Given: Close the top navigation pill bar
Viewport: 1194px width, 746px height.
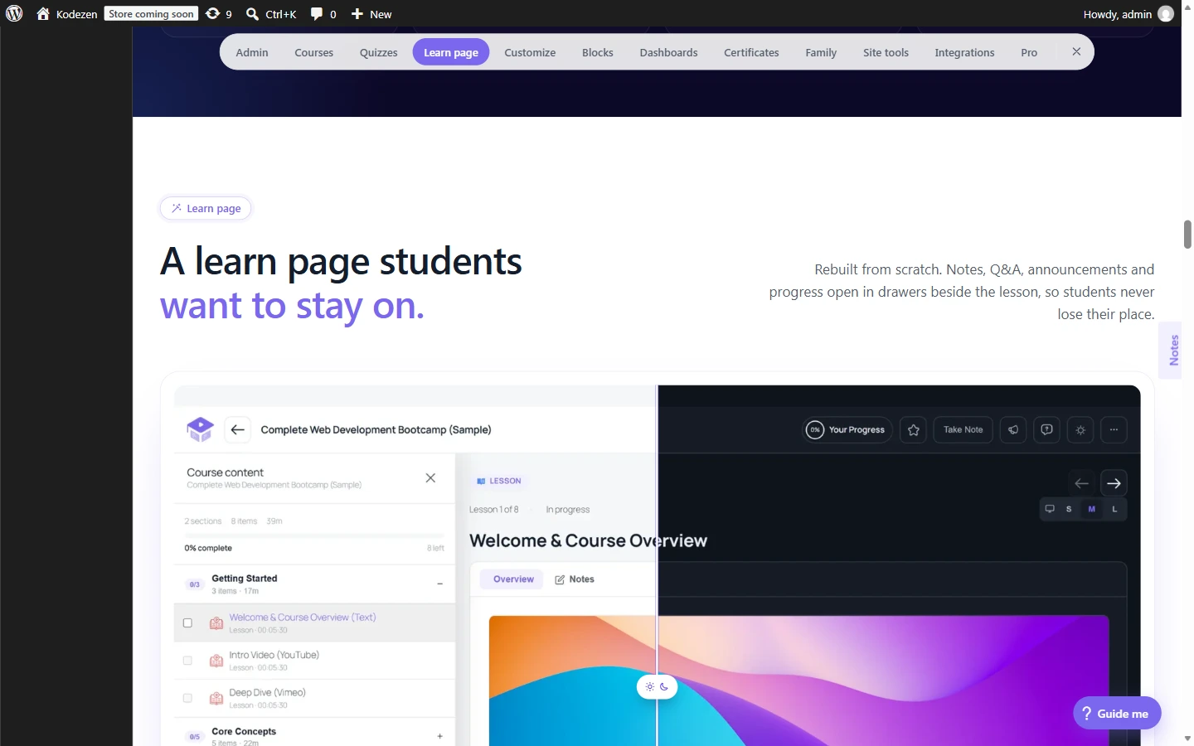Looking at the screenshot, I should (1076, 52).
